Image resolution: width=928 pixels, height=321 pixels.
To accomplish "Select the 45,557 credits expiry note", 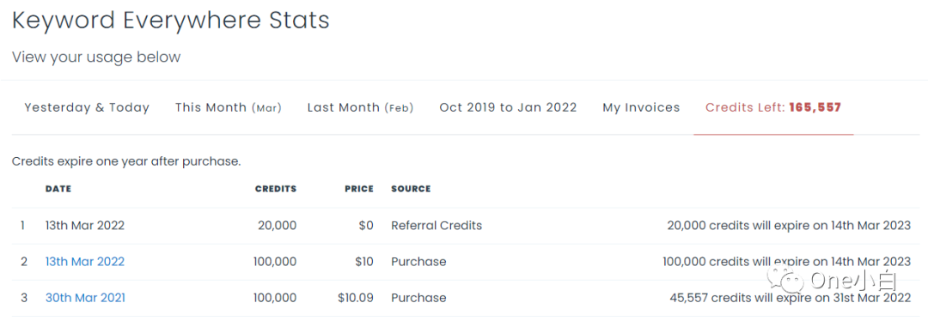I will click(791, 297).
